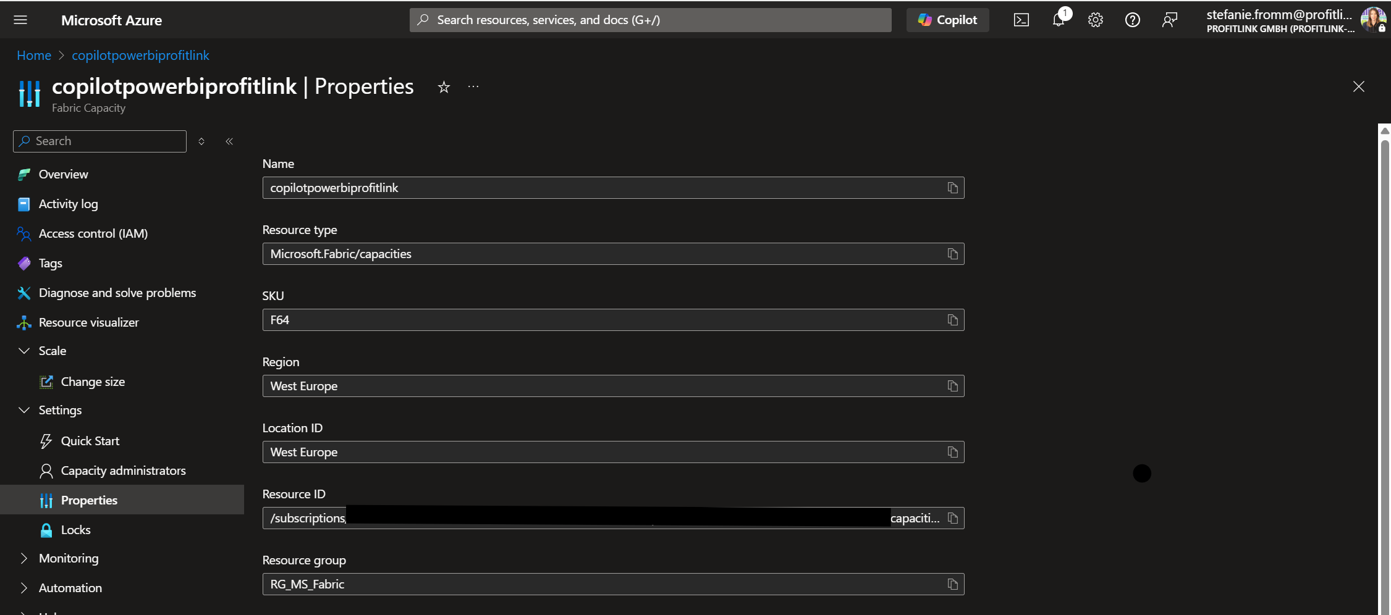The height and width of the screenshot is (615, 1391).
Task: Click the Fabric Capacity resource icon in title
Action: pyautogui.click(x=29, y=94)
